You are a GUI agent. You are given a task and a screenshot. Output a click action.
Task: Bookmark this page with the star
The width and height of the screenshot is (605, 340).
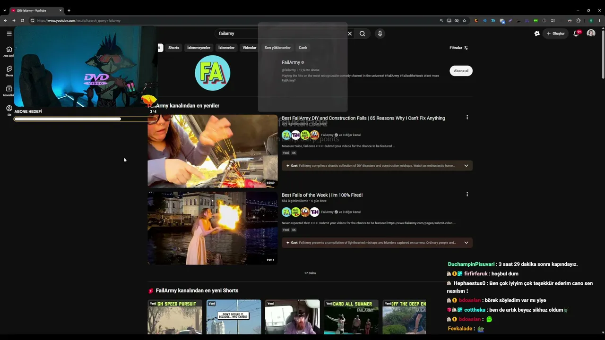464,20
